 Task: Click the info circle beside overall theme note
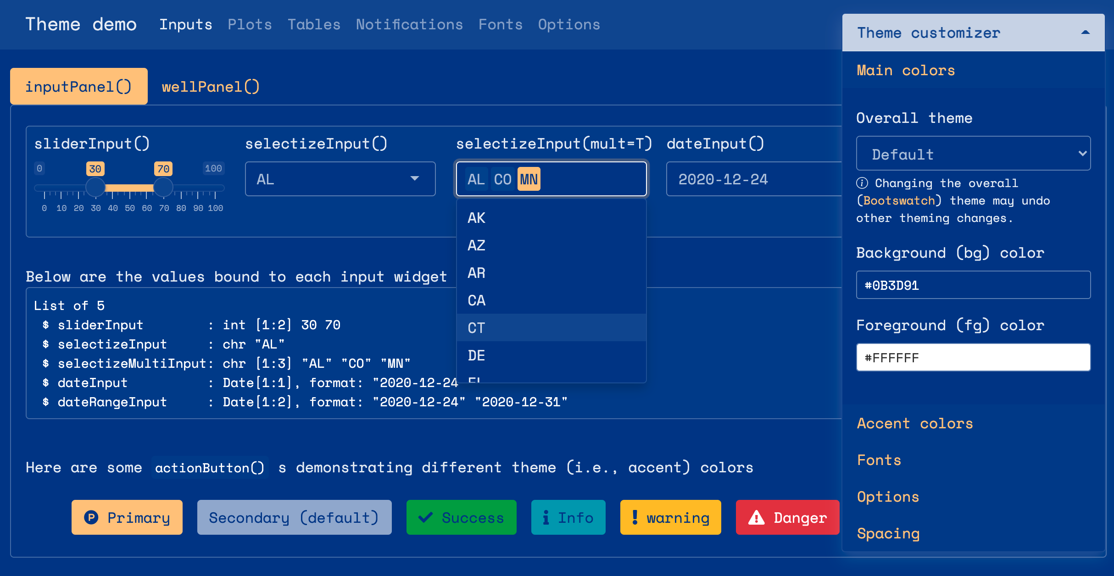[862, 183]
